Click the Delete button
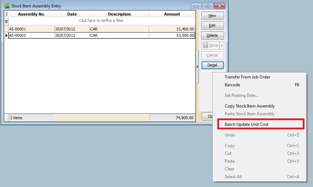This screenshot has width=313, height=187. 212,35
